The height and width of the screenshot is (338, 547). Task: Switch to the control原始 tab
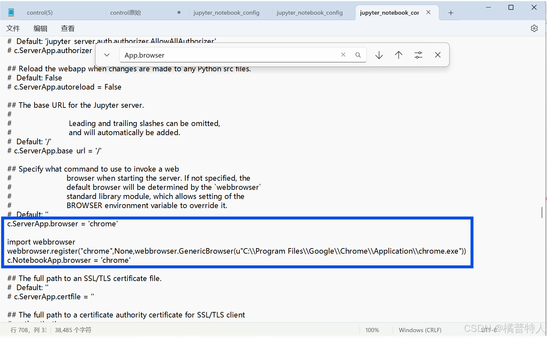(126, 13)
